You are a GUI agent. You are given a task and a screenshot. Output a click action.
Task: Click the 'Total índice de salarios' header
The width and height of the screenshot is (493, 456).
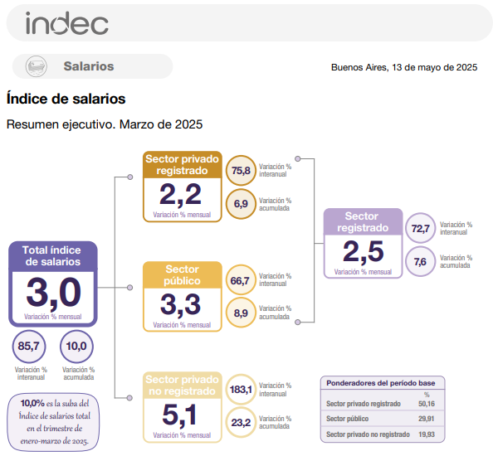(53, 255)
